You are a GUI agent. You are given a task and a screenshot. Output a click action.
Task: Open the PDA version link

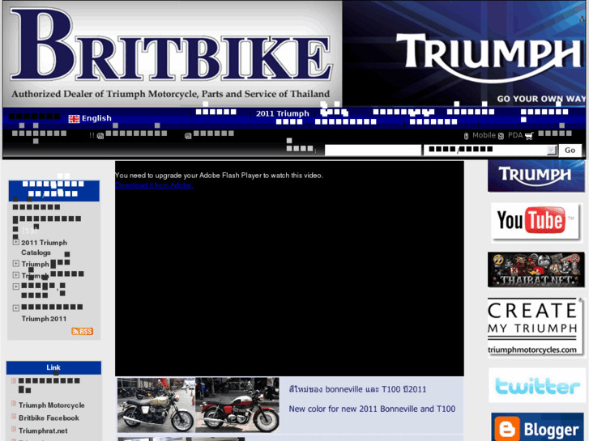tap(515, 135)
